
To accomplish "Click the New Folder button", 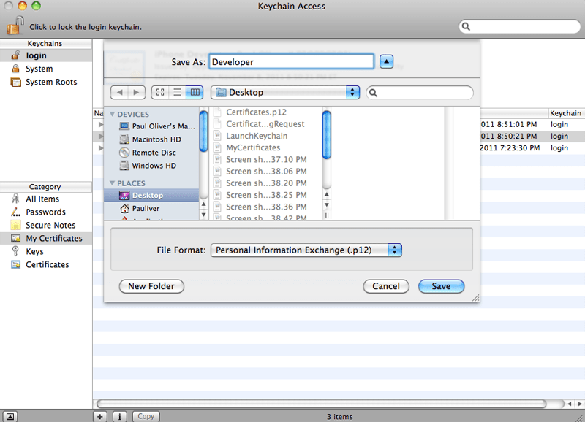I will (151, 286).
